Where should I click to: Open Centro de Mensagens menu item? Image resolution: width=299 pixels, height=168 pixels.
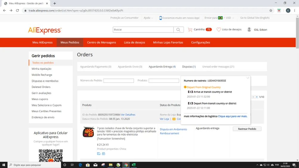(x=101, y=42)
